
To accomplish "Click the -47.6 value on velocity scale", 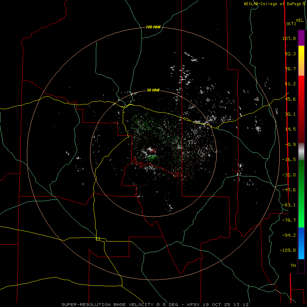I will [289, 190].
